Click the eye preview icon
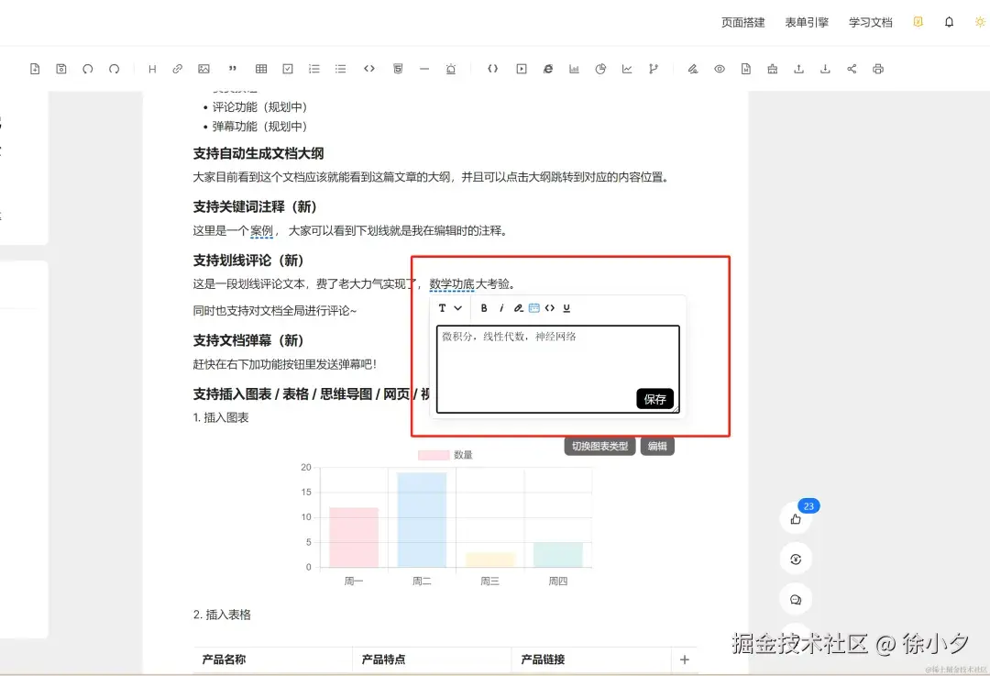 [x=720, y=68]
